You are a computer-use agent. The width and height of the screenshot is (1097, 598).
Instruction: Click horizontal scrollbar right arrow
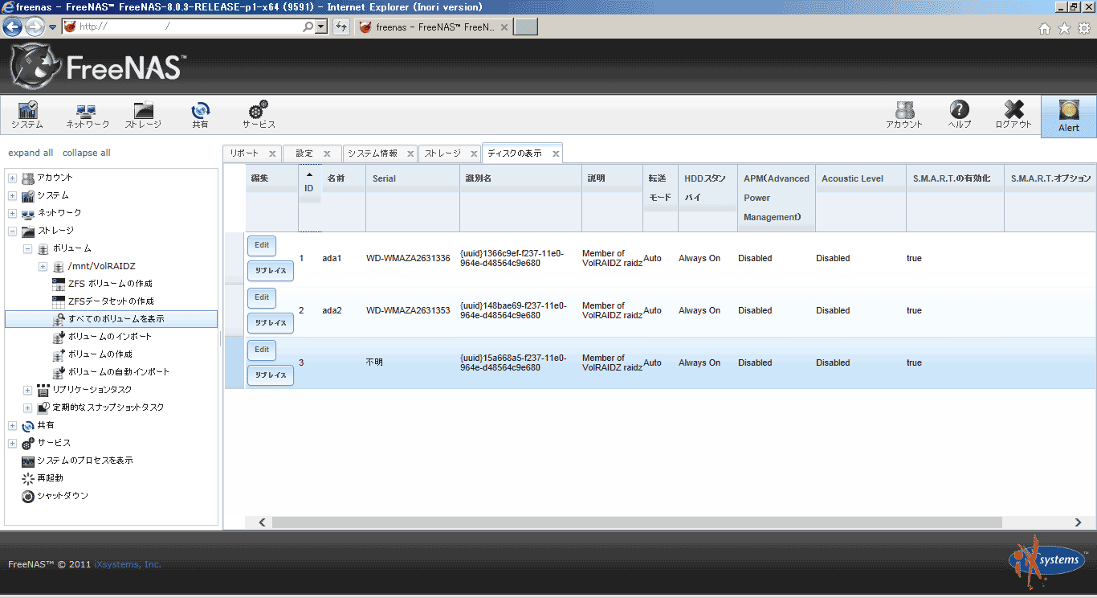coord(1079,522)
